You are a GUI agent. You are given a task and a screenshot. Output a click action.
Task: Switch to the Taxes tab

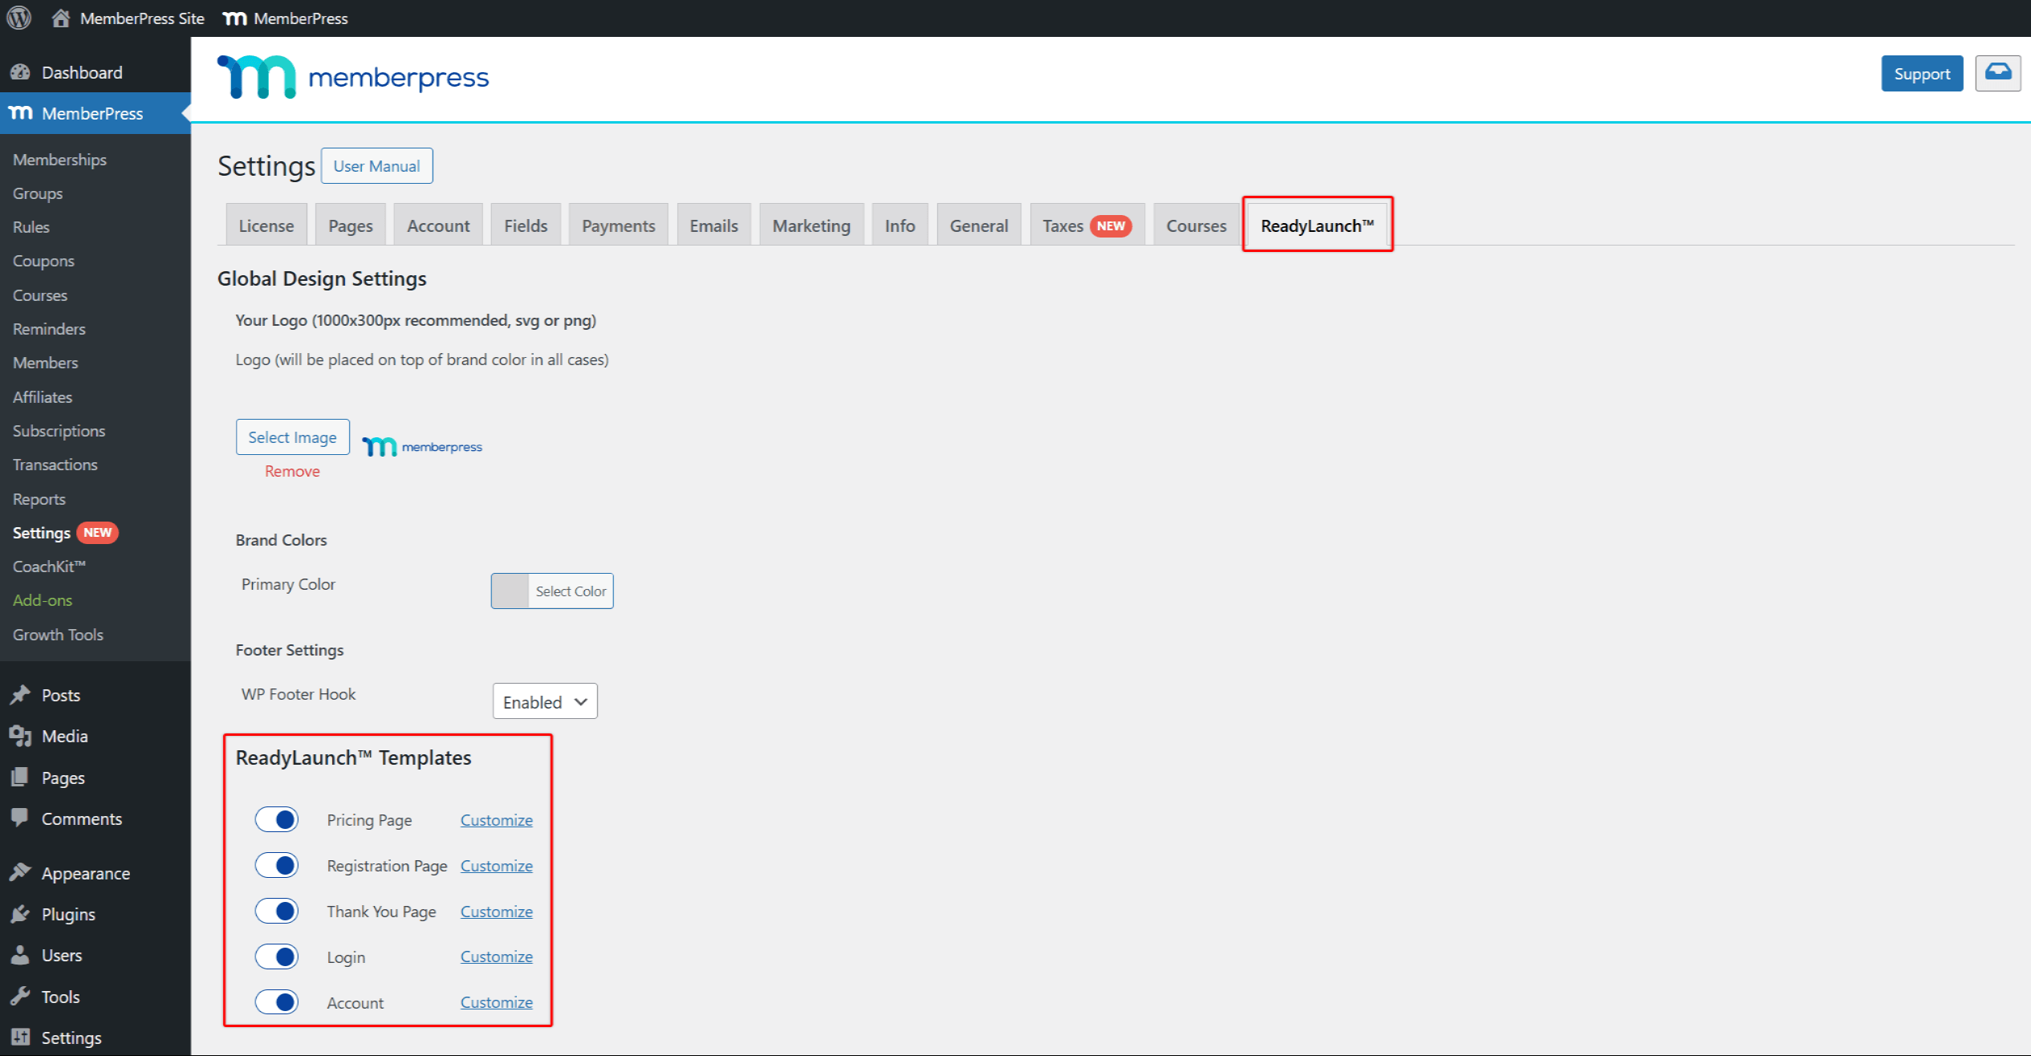(x=1087, y=225)
